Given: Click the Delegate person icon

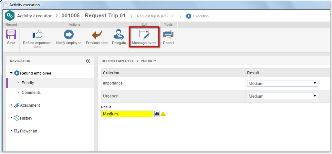Looking at the screenshot, I should [119, 34].
